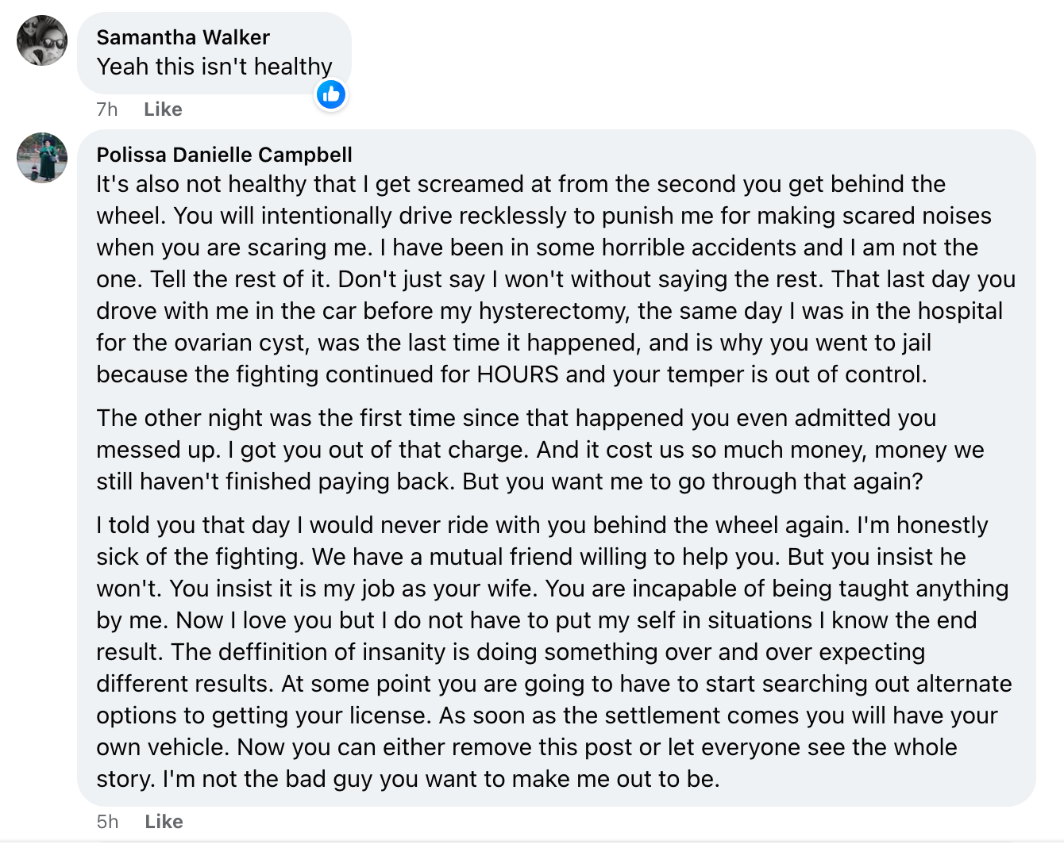Open Polissa Danielle Campbell's profile picture
This screenshot has width=1064, height=844.
42,158
